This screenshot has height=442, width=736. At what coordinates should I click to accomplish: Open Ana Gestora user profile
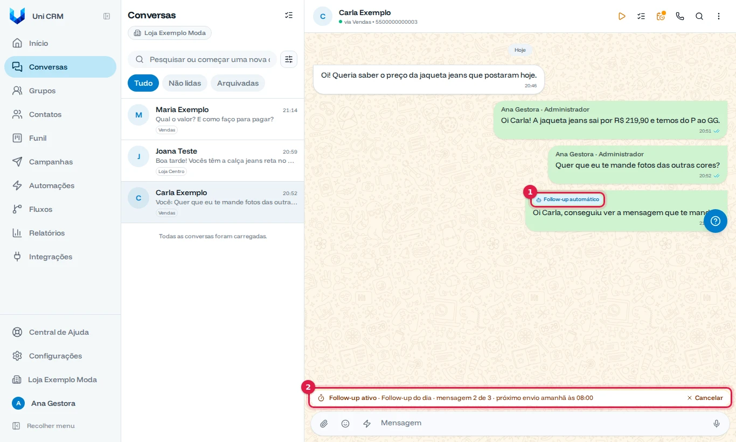[x=60, y=403]
